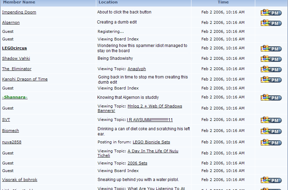Click 'Being Shadowishy' location text
Viewport: 288px width, 190px height.
click(x=115, y=58)
